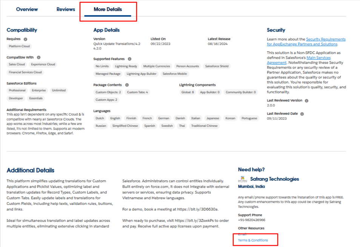Click the info icon next to Requires

26,39
